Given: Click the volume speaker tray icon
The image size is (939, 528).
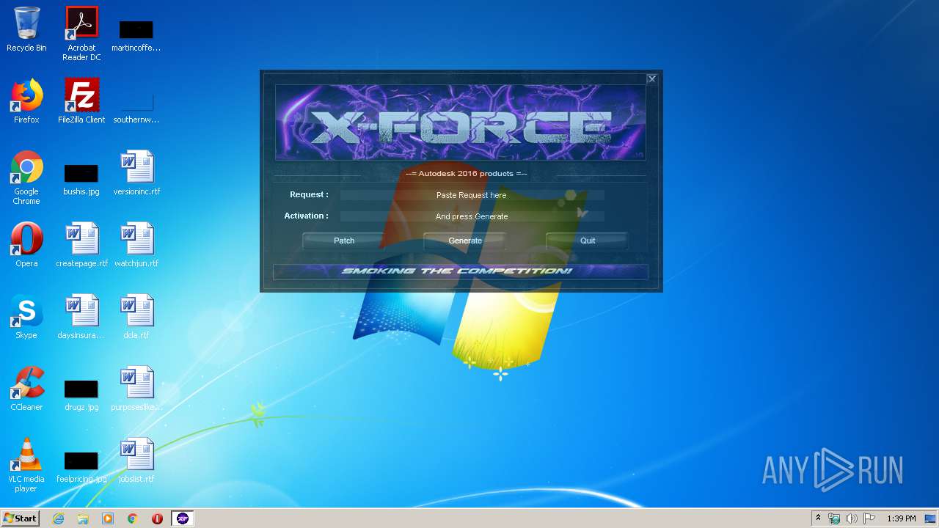Looking at the screenshot, I should [x=852, y=518].
